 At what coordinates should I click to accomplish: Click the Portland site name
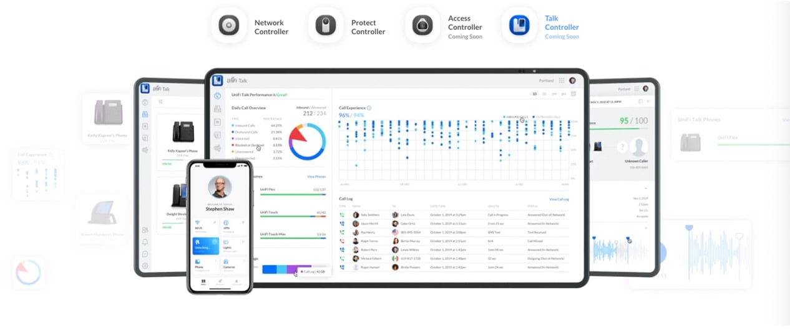pos(546,80)
